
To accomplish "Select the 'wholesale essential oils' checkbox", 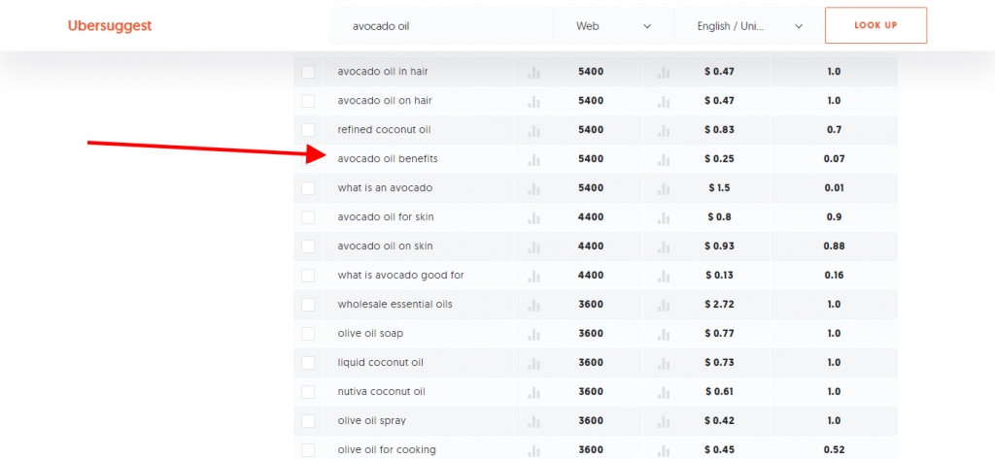I will point(308,305).
